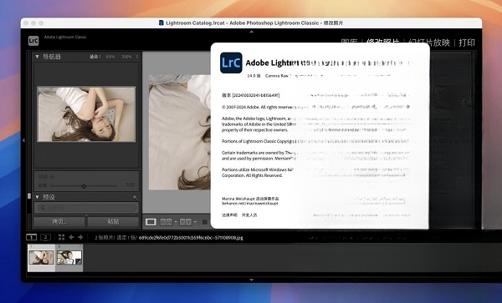Collapse the 导航器 navigator panel
This screenshot has height=303, width=502.
(37, 57)
